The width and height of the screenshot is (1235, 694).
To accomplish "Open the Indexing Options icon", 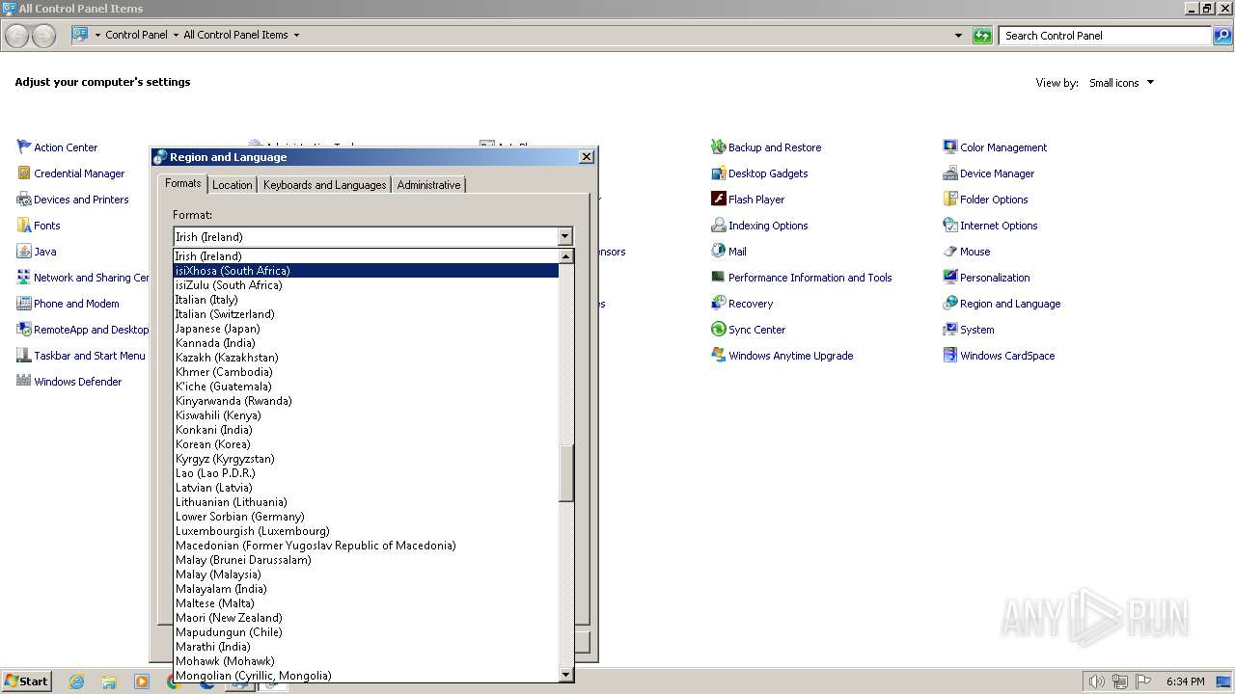I will pyautogui.click(x=718, y=225).
